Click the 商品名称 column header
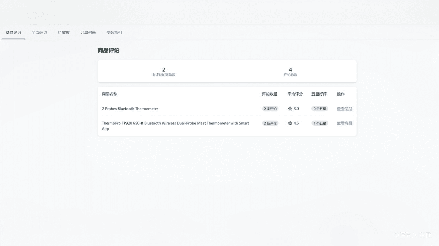This screenshot has height=246, width=439. 109,94
